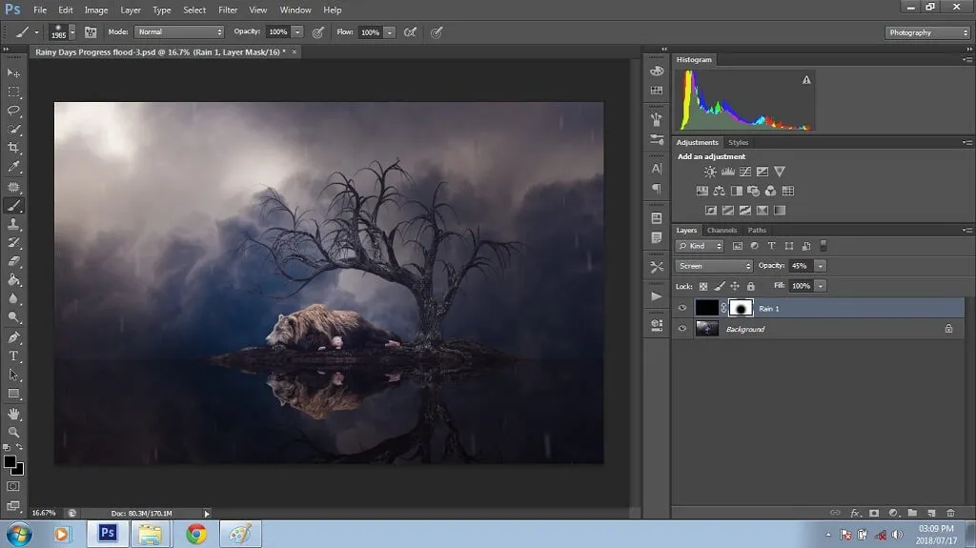976x548 pixels.
Task: Add a Color Balance adjustment
Action: [719, 192]
